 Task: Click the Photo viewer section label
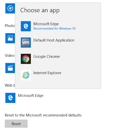[x=10, y=26]
